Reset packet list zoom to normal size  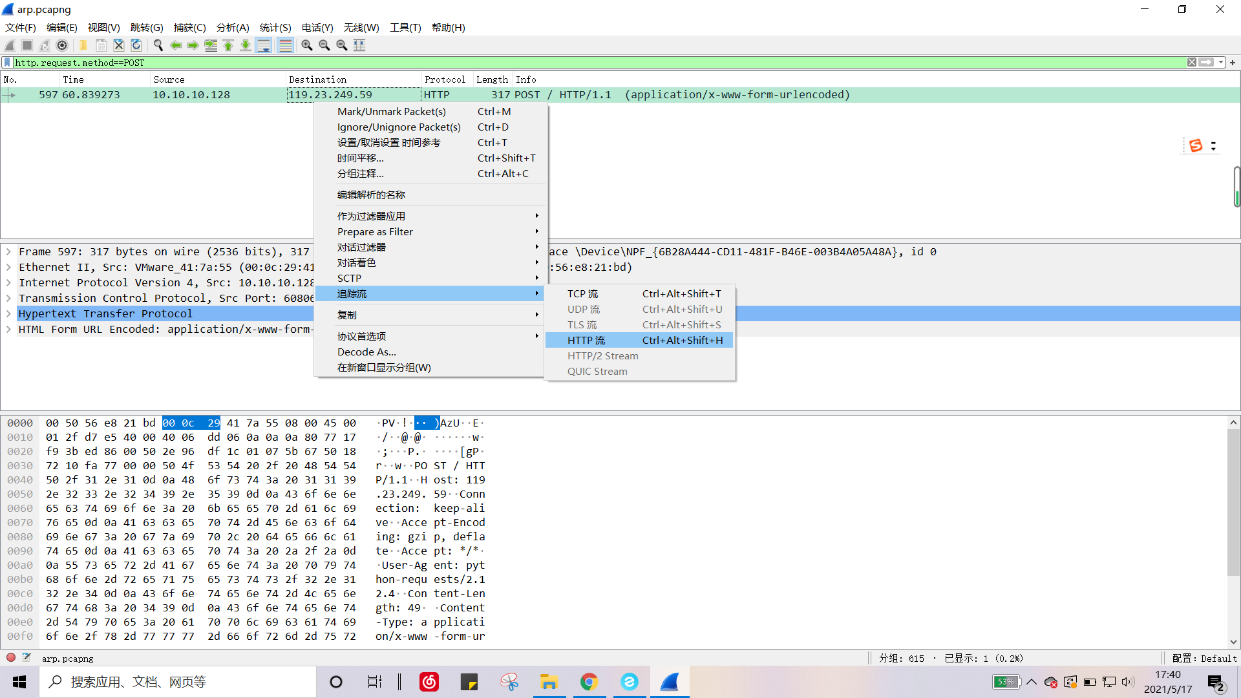click(342, 45)
